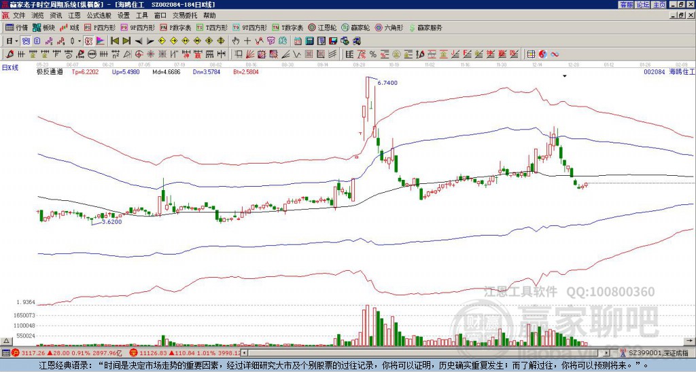Click the 板块 sector toolbar button
This screenshot has height=372, width=696.
43,27
